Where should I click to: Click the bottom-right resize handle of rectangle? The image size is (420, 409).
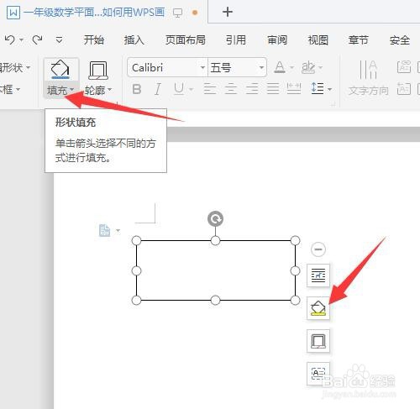(295, 300)
